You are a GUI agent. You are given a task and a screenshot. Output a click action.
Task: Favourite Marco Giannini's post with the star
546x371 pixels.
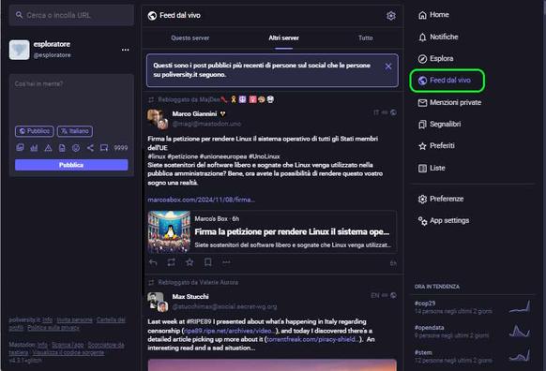pyautogui.click(x=190, y=262)
